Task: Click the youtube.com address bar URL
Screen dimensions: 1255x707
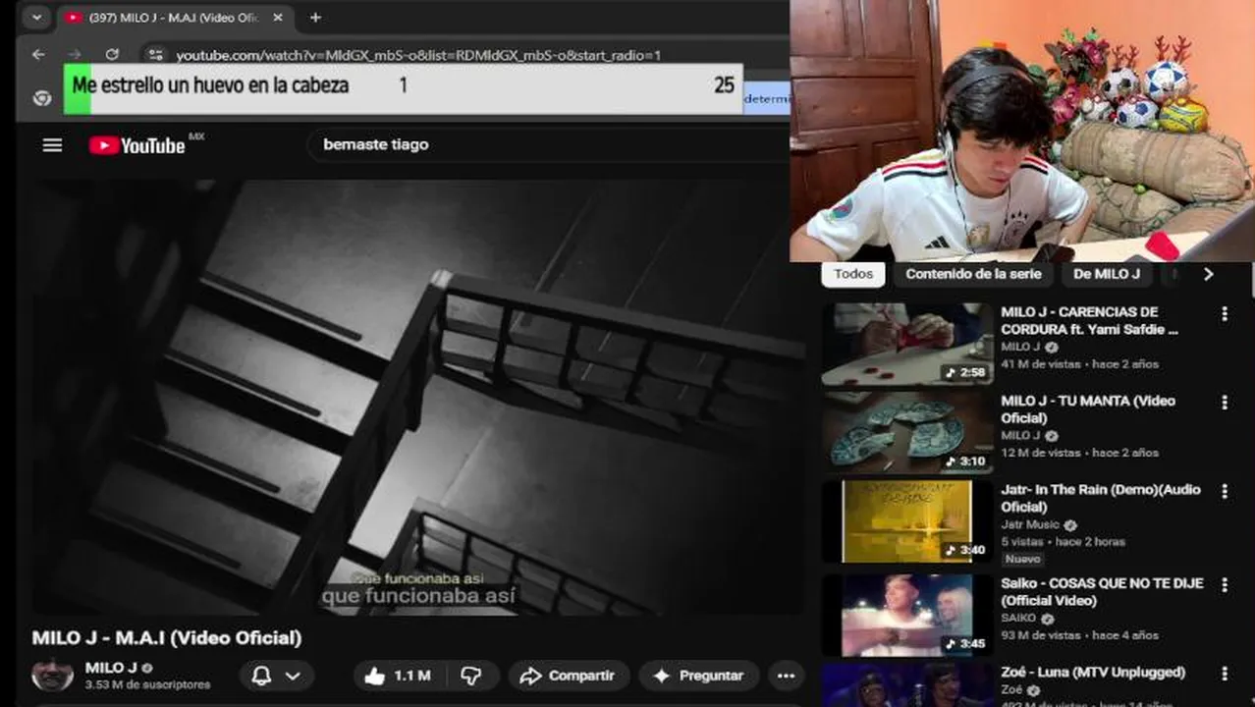Action: pyautogui.click(x=417, y=55)
